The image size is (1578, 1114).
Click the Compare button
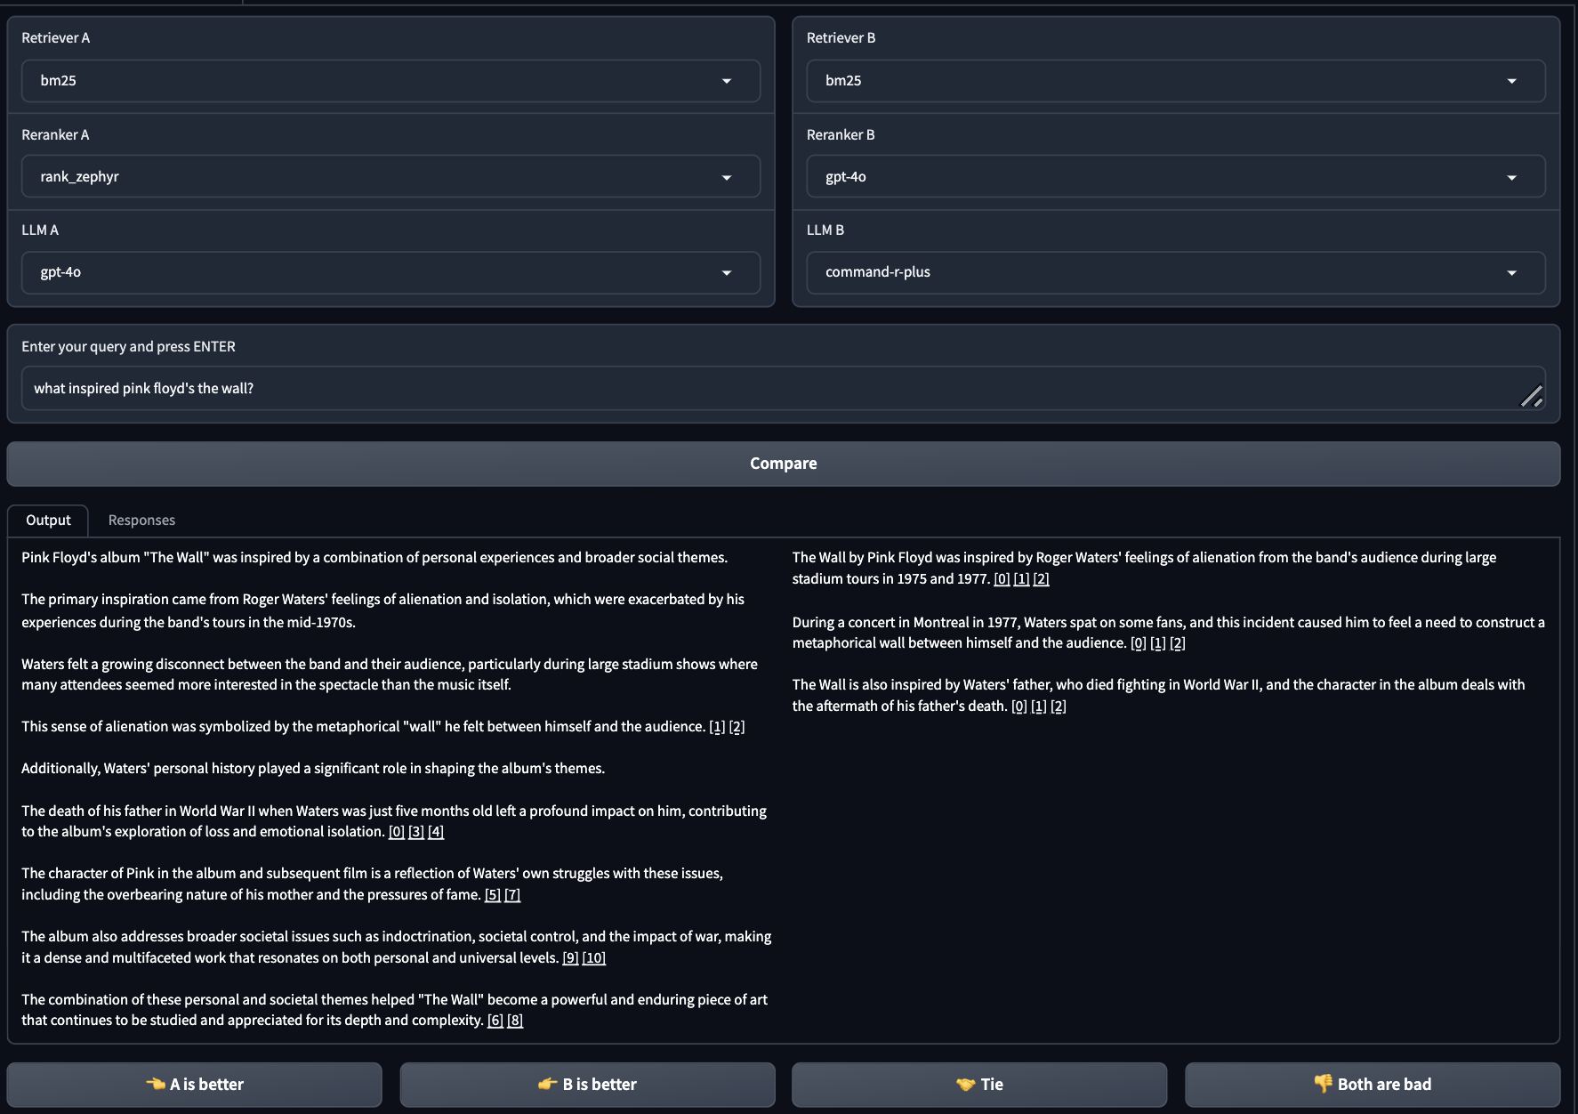pos(783,464)
